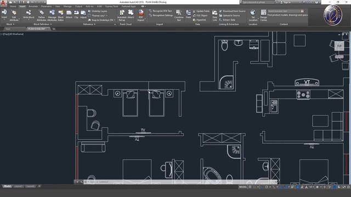Click the status bar customization menu icon
Screen dimensions: 351x197
[x=349, y=187]
